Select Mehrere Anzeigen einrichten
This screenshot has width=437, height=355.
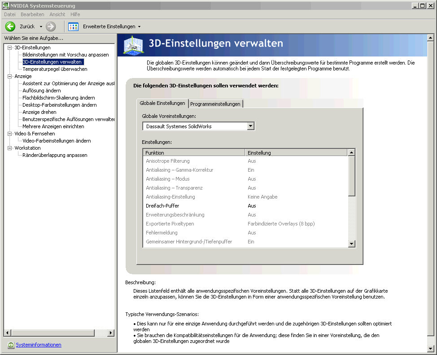click(x=53, y=126)
